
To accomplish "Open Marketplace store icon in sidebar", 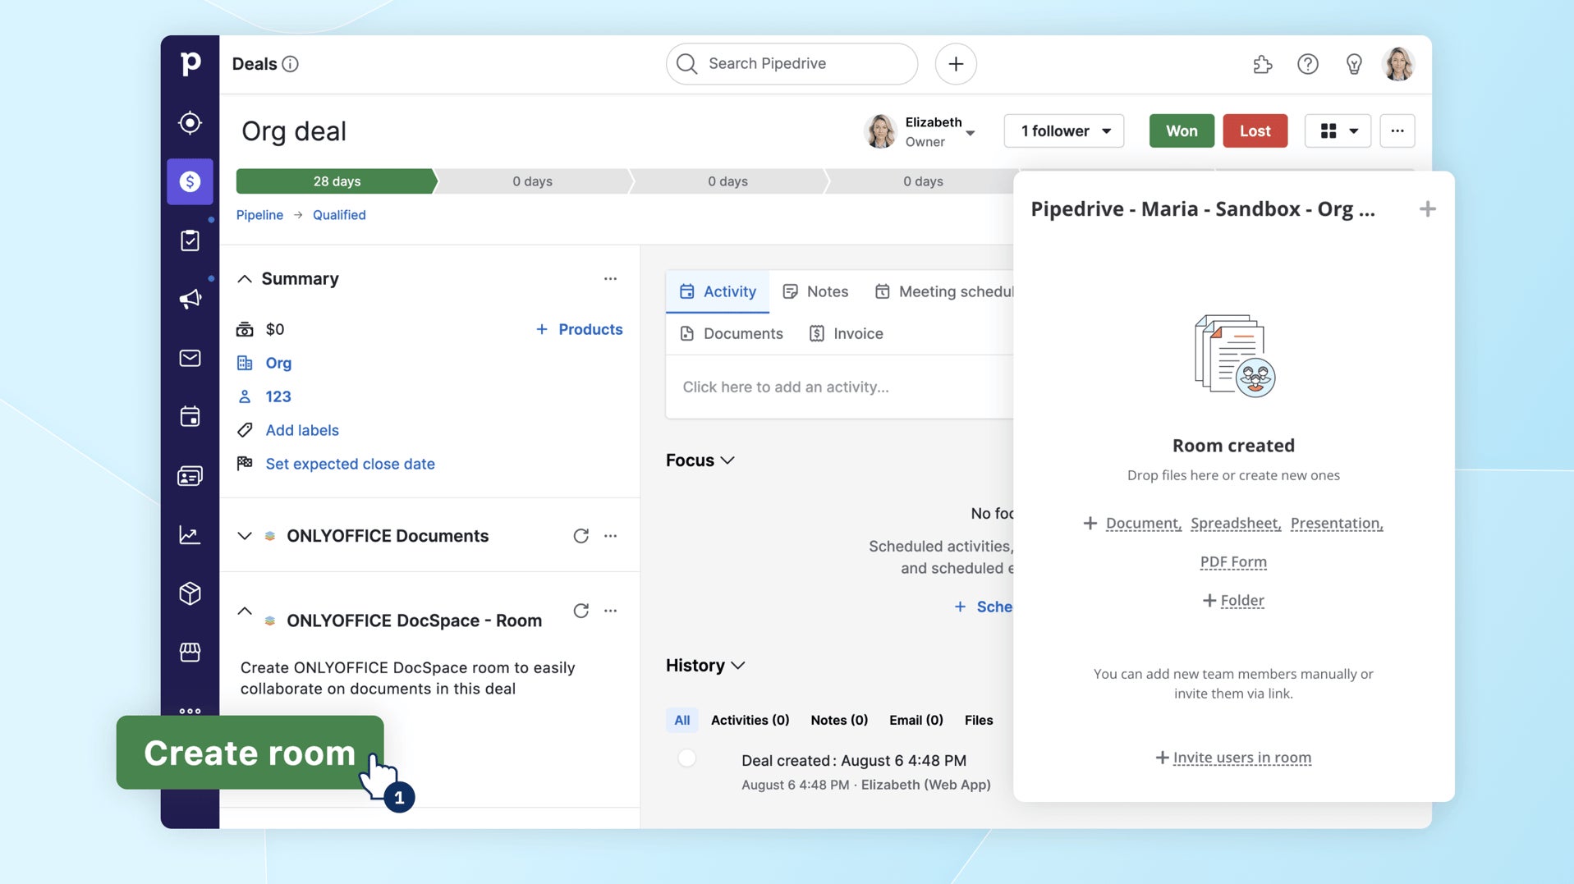I will (190, 653).
